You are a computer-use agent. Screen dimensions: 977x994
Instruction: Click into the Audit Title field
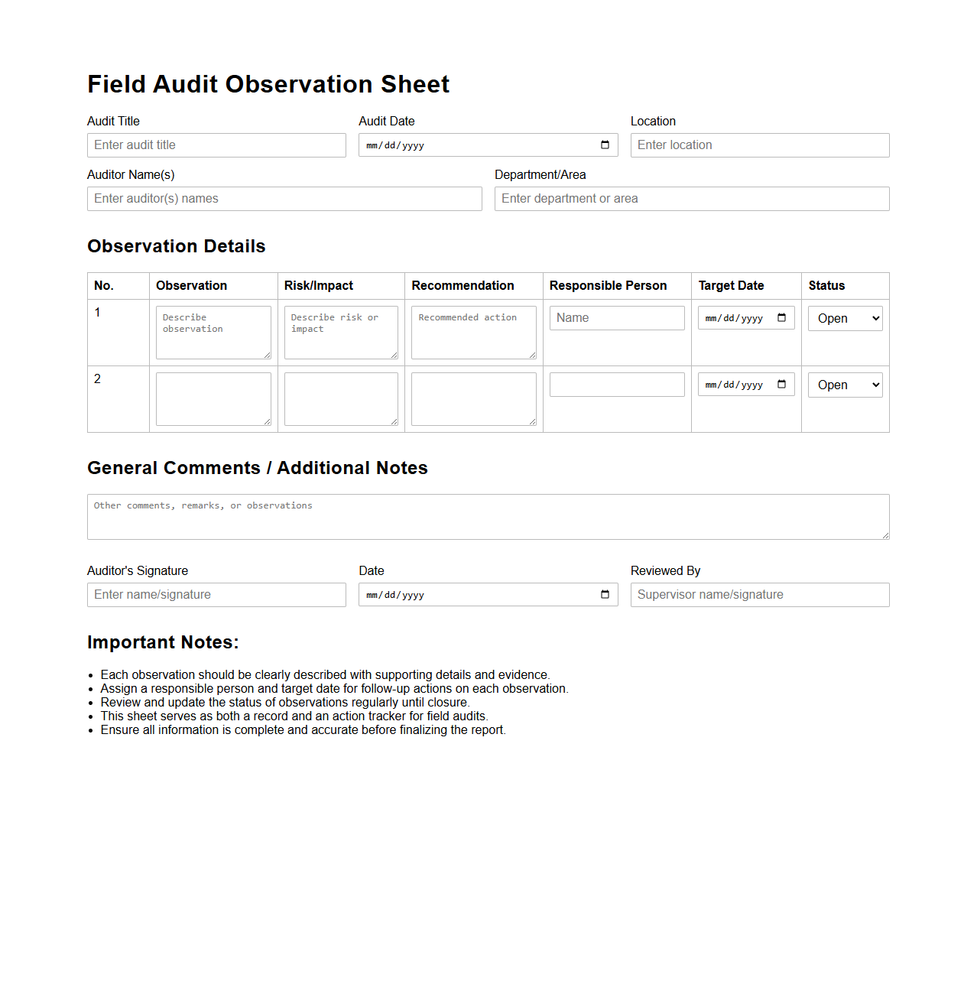[216, 145]
